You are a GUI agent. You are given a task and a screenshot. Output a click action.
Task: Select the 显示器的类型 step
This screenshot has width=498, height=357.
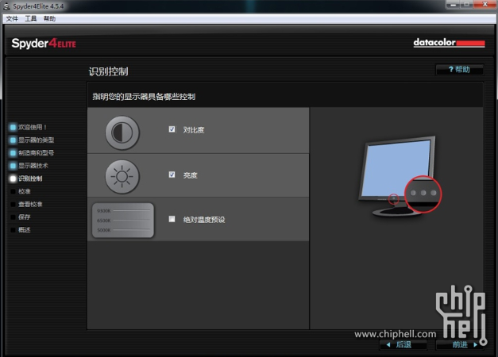click(32, 140)
